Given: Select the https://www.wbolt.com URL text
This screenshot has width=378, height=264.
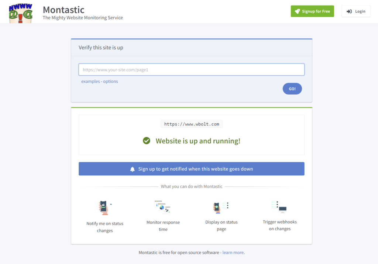Looking at the screenshot, I should pyautogui.click(x=192, y=124).
